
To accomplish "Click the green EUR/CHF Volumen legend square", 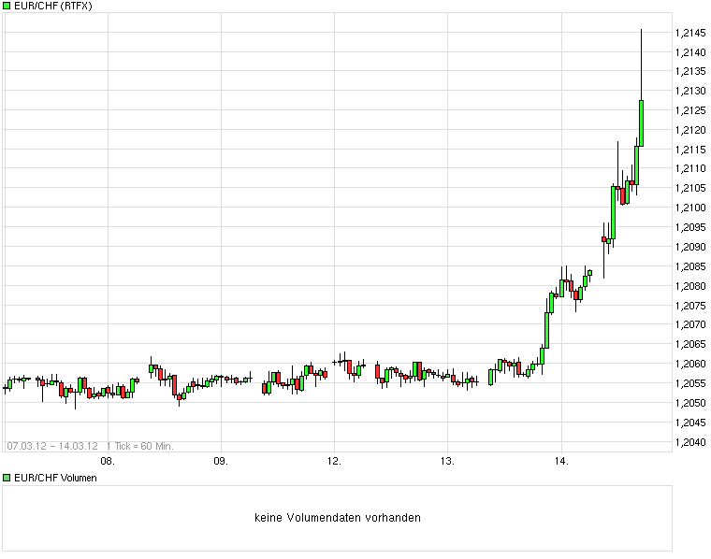I will pyautogui.click(x=7, y=478).
